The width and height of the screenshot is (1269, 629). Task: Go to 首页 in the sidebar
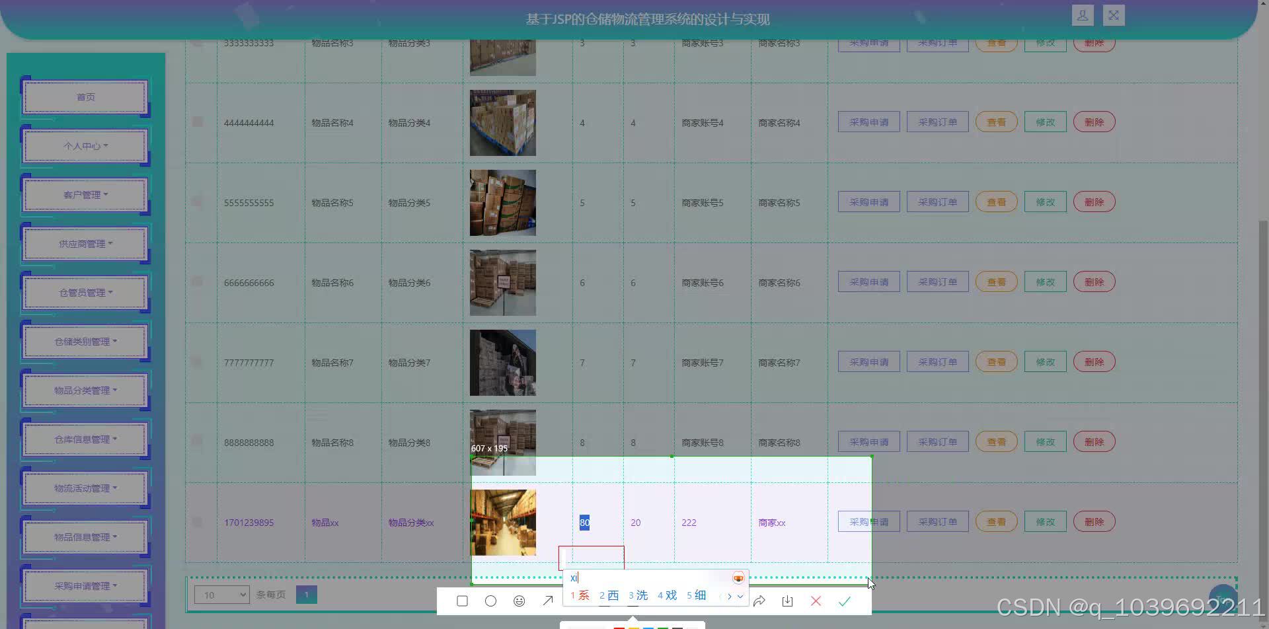(x=85, y=97)
